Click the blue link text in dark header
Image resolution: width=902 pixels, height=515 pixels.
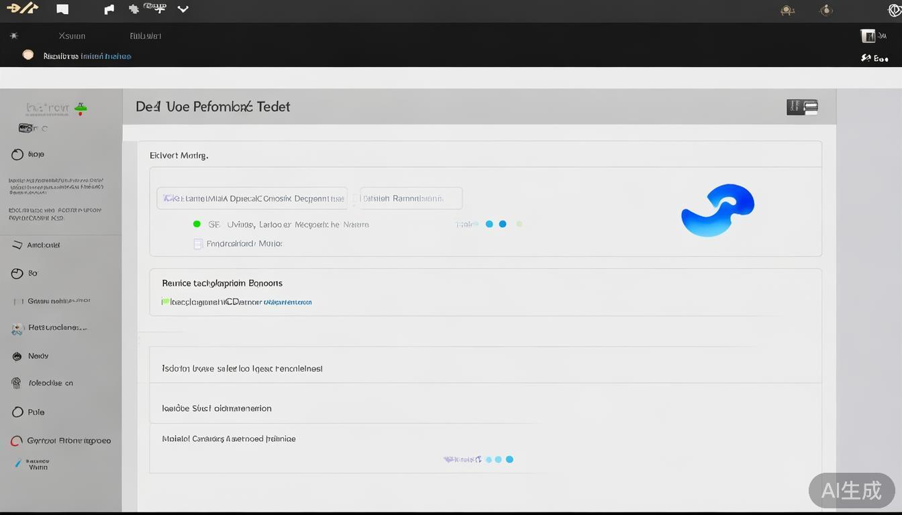pos(105,56)
